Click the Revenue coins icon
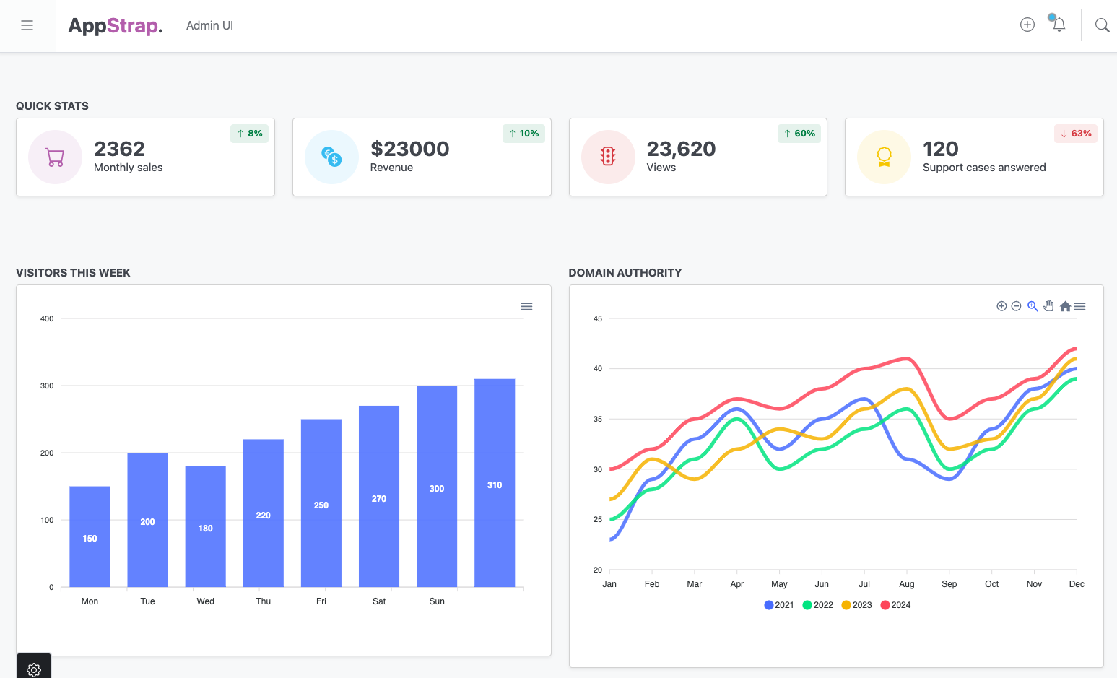Screen dimensions: 1117x678 (331, 157)
